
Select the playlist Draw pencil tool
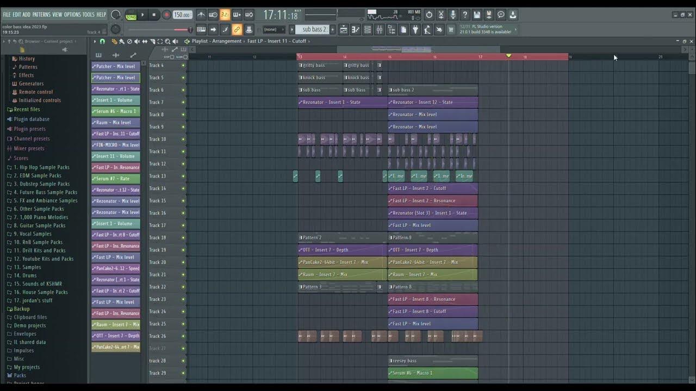pyautogui.click(x=114, y=41)
